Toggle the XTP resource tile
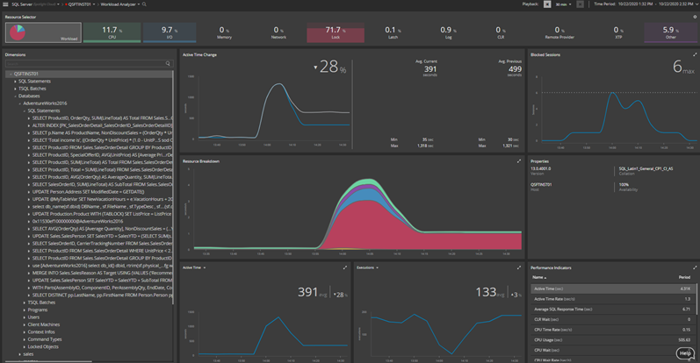Image resolution: width=700 pixels, height=363 pixels. (618, 32)
